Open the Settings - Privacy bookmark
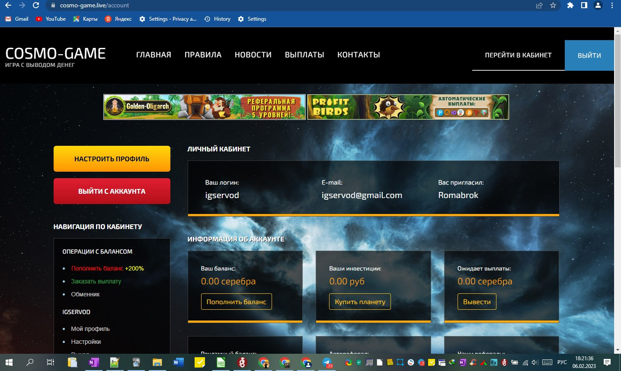 168,19
